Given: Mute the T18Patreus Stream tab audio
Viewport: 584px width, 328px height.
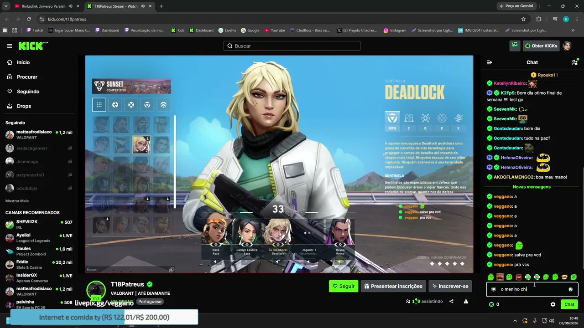Looking at the screenshot, I should coord(143,6).
